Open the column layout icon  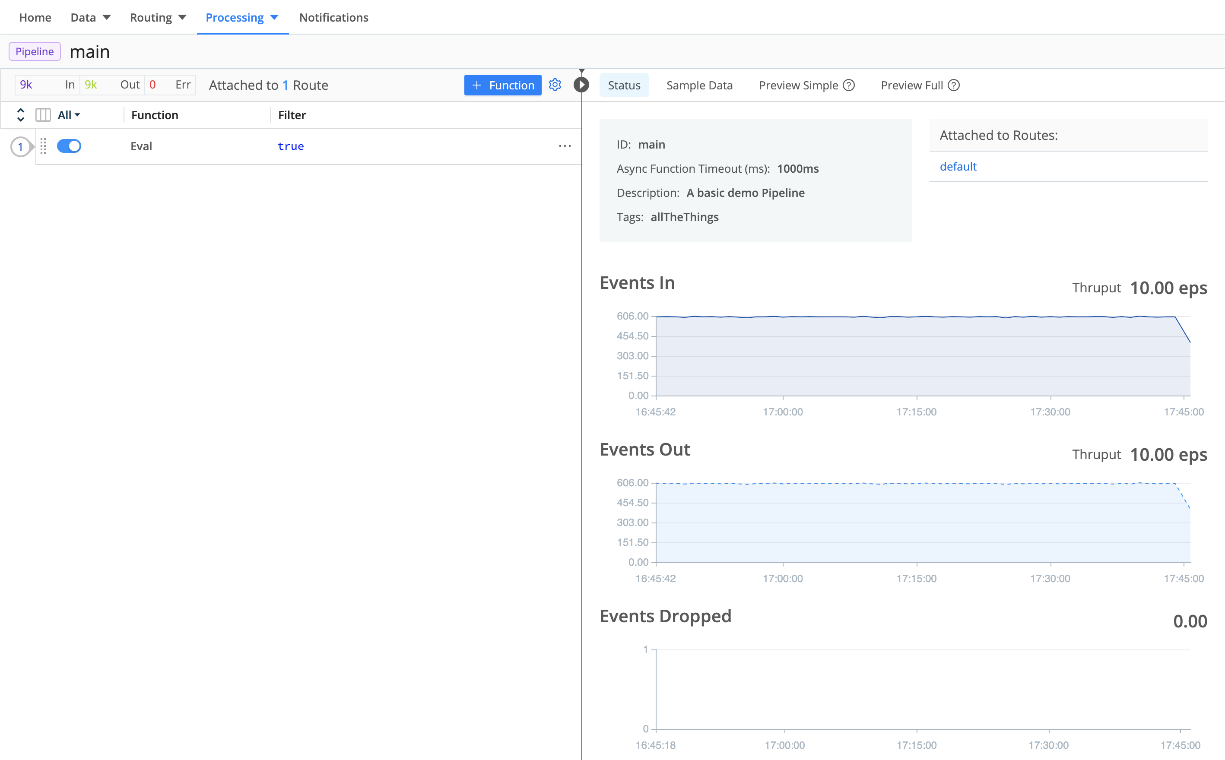pos(43,114)
